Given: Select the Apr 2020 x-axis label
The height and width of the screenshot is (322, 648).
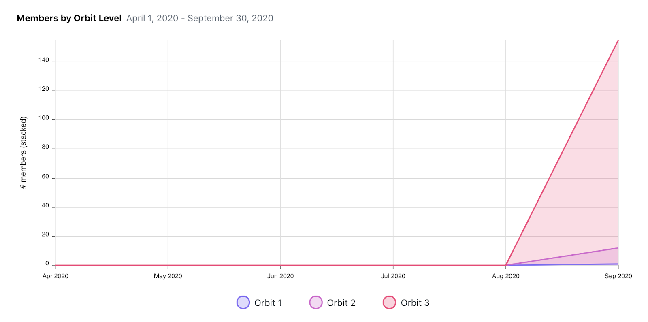Looking at the screenshot, I should 55,276.
